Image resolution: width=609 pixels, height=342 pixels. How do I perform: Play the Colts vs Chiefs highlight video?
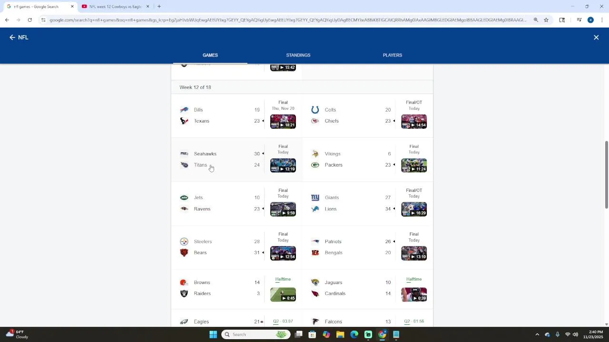pyautogui.click(x=414, y=122)
